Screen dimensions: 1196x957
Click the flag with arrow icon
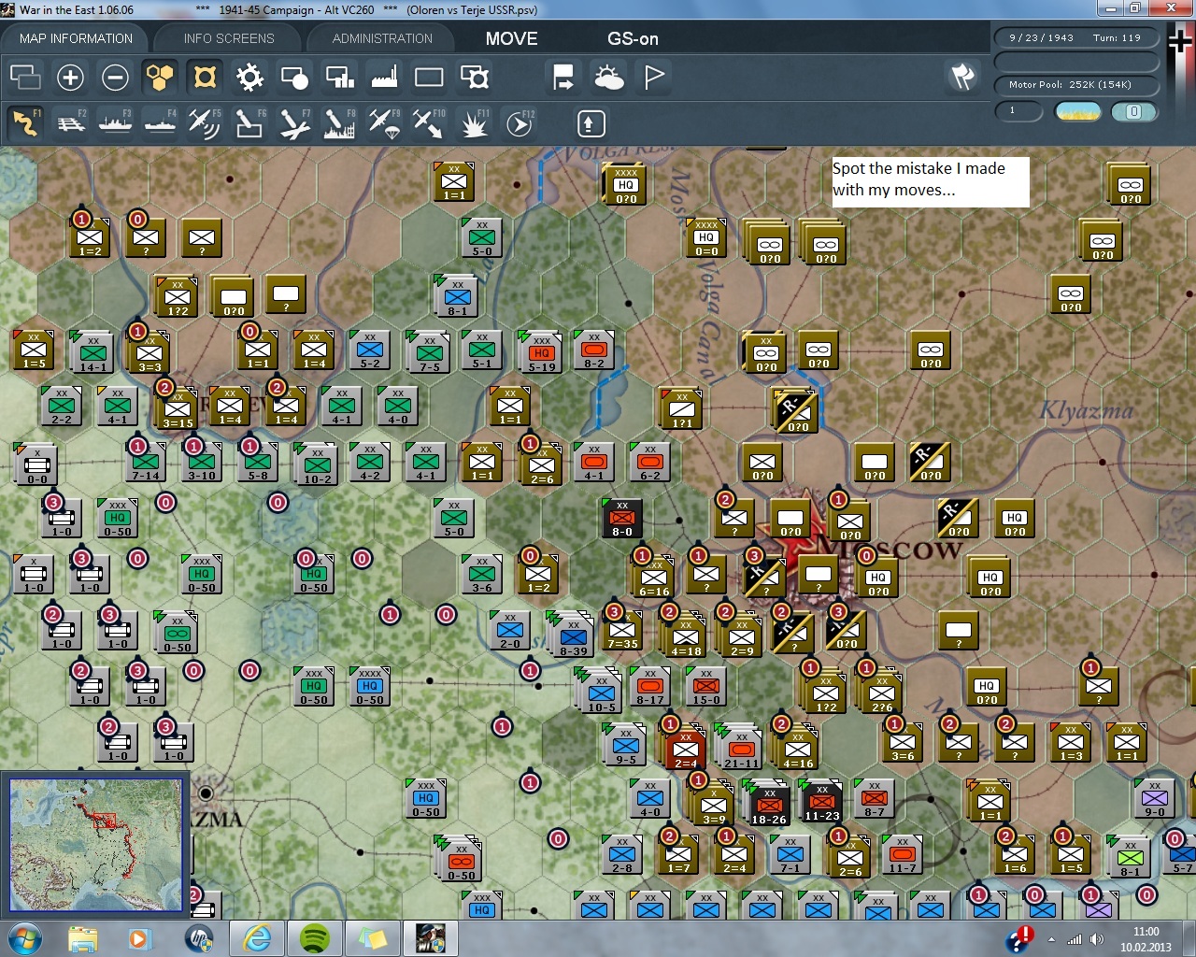pyautogui.click(x=563, y=78)
